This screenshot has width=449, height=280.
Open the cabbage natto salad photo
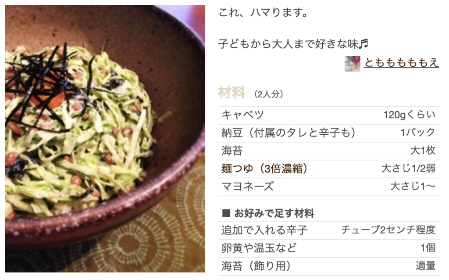click(x=105, y=138)
